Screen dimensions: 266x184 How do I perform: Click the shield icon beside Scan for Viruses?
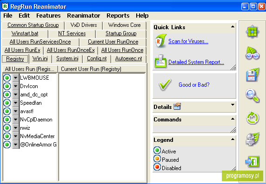click(x=160, y=41)
